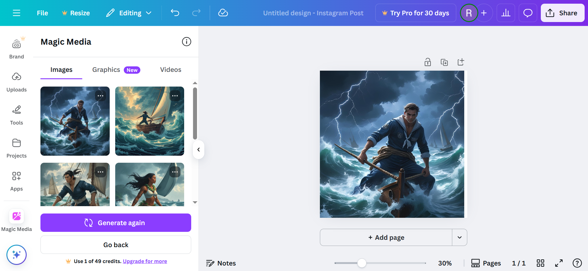Follow the Upgrade for more link
The height and width of the screenshot is (271, 588).
pos(145,261)
